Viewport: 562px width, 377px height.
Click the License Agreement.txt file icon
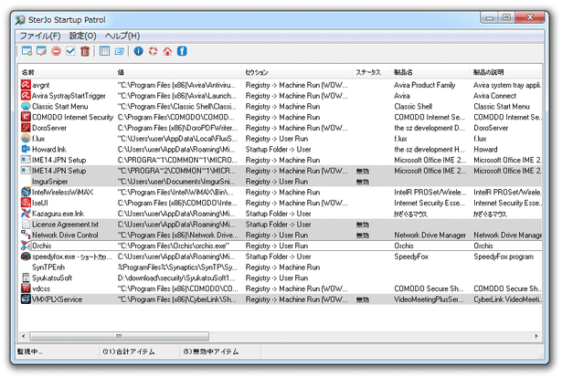[x=26, y=225]
